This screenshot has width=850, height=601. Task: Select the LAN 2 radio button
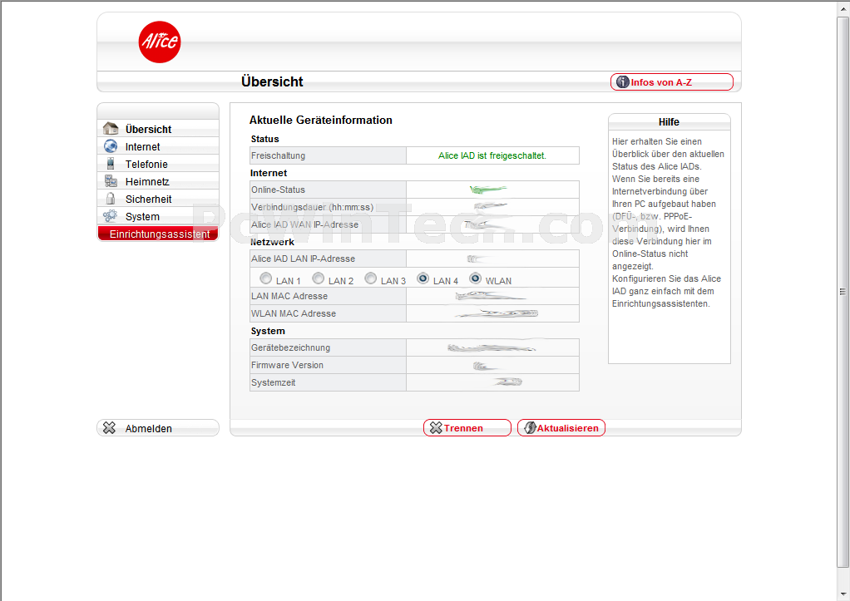[319, 278]
